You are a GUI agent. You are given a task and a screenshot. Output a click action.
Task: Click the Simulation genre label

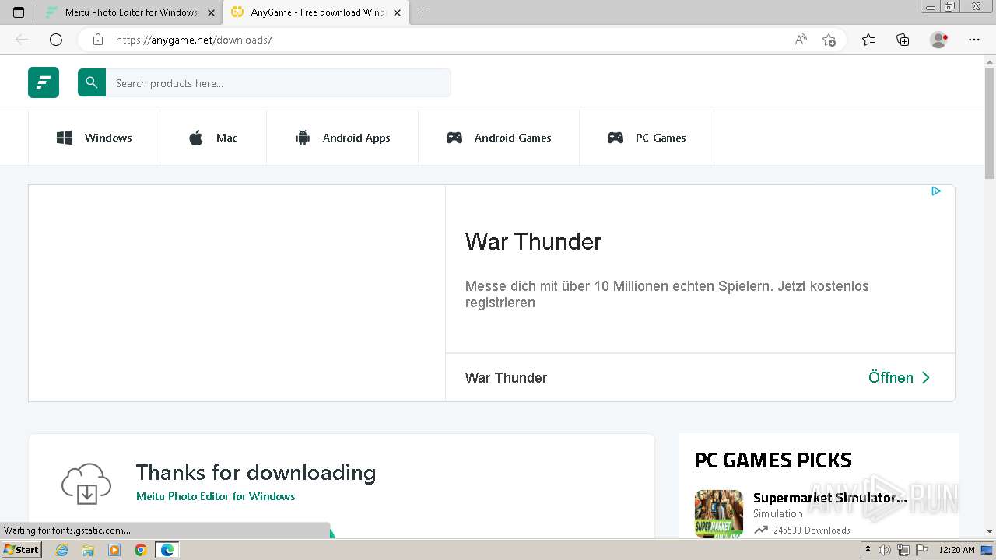[777, 513]
